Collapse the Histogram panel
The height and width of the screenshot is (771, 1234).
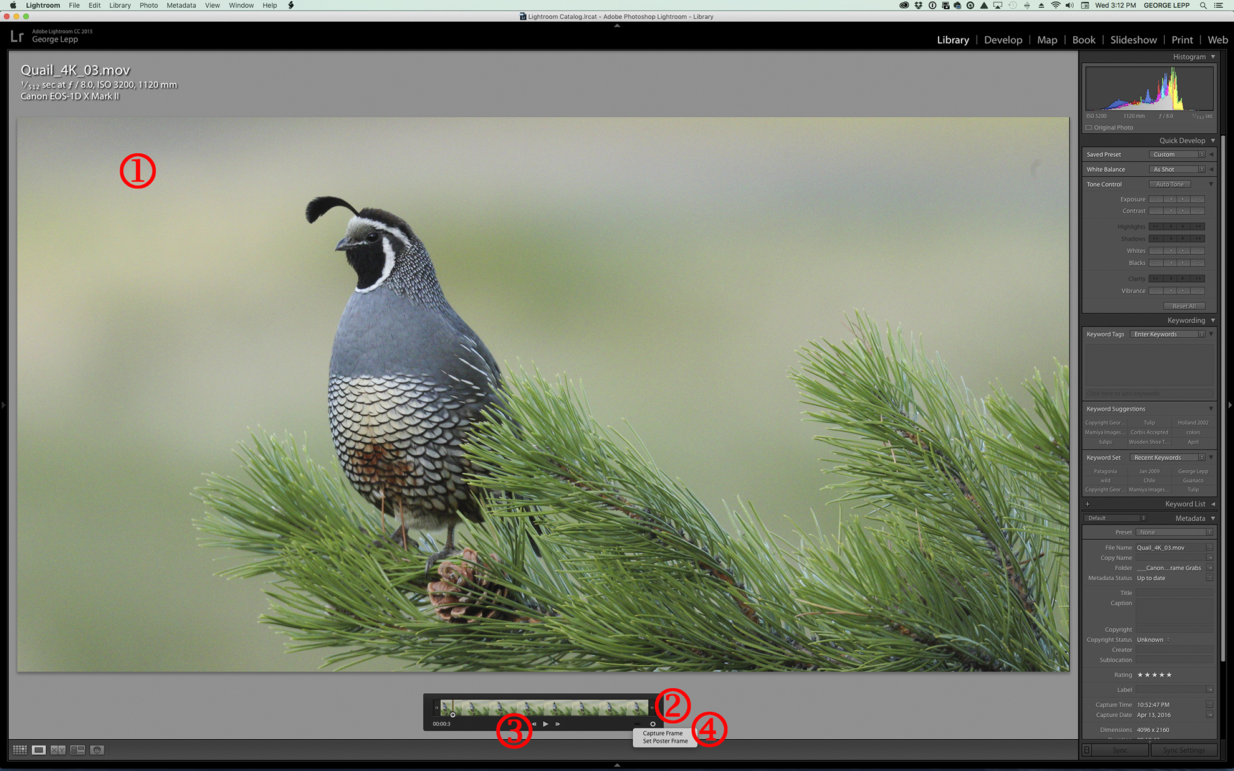[x=1213, y=57]
